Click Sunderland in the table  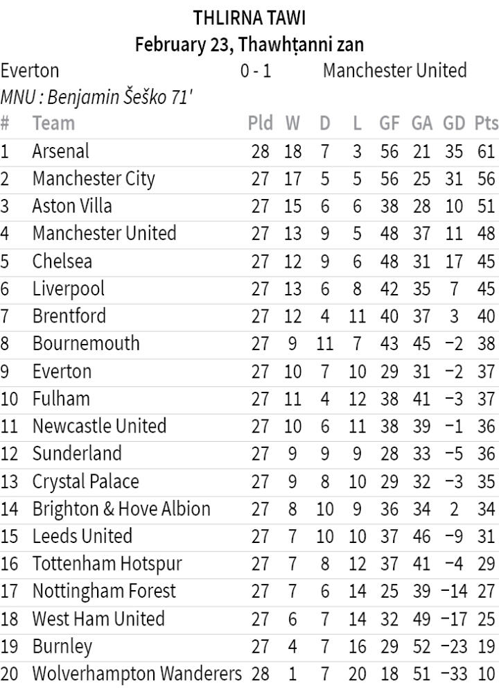(77, 454)
